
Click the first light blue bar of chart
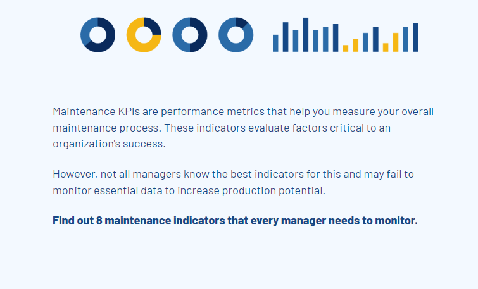pyautogui.click(x=275, y=43)
